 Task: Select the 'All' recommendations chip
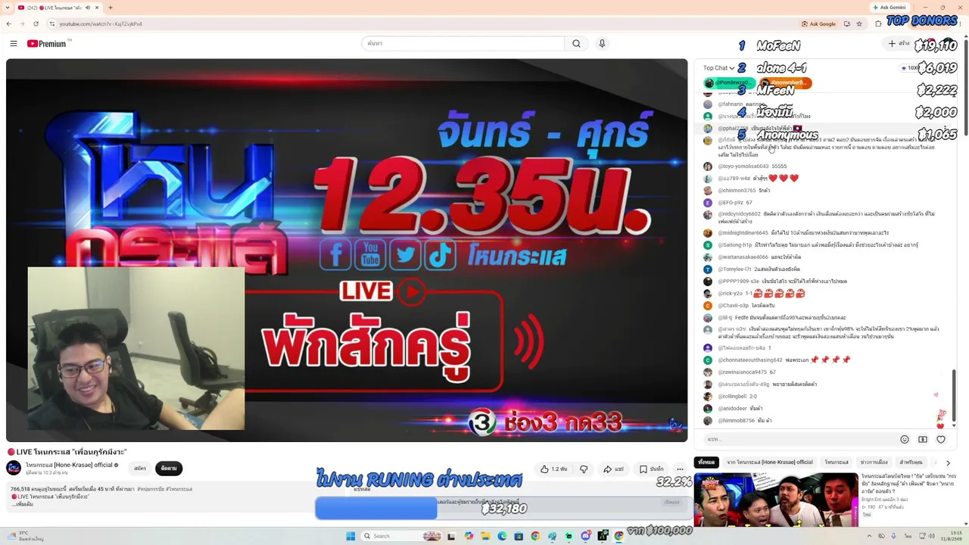coord(706,462)
